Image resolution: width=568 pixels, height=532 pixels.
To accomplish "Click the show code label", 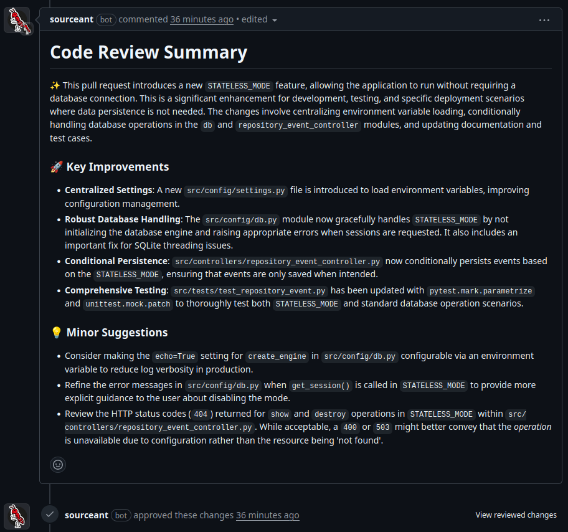I will pyautogui.click(x=280, y=415).
